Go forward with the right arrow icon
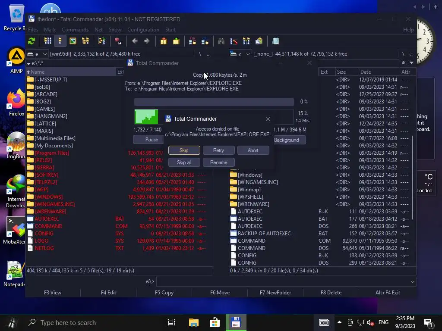This screenshot has width=442, height=331. click(x=147, y=41)
